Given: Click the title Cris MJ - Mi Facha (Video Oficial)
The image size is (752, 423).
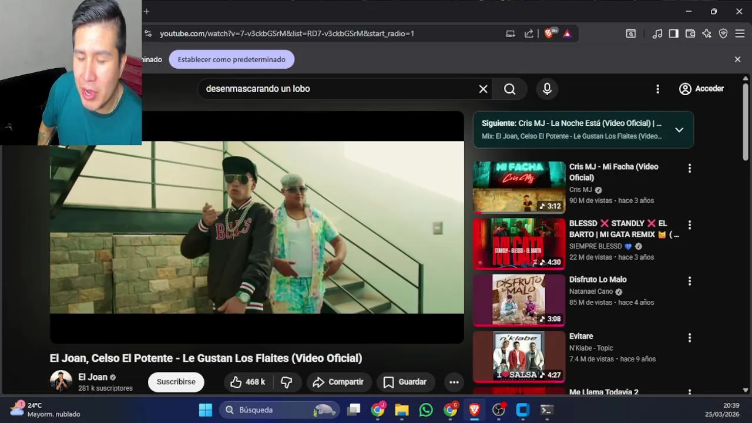Looking at the screenshot, I should click(613, 172).
